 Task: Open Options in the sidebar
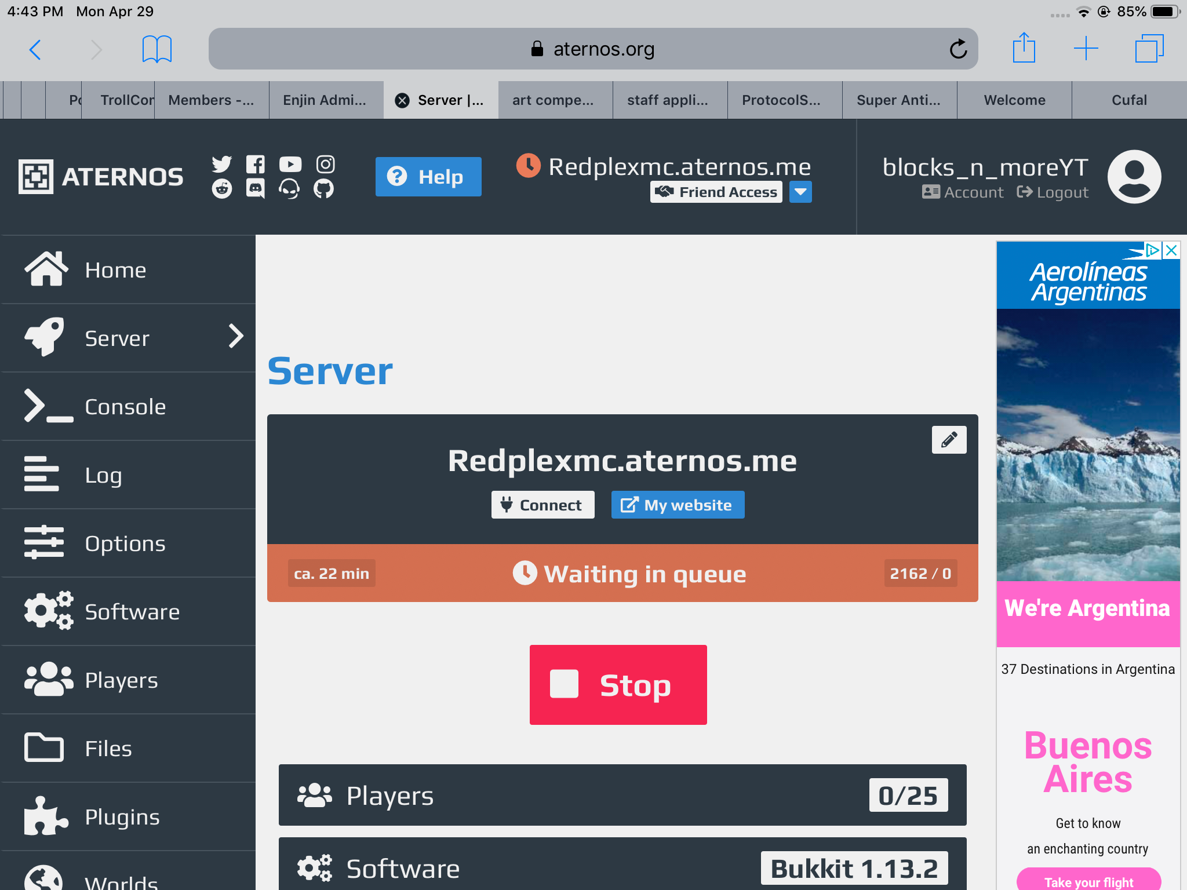coord(128,544)
